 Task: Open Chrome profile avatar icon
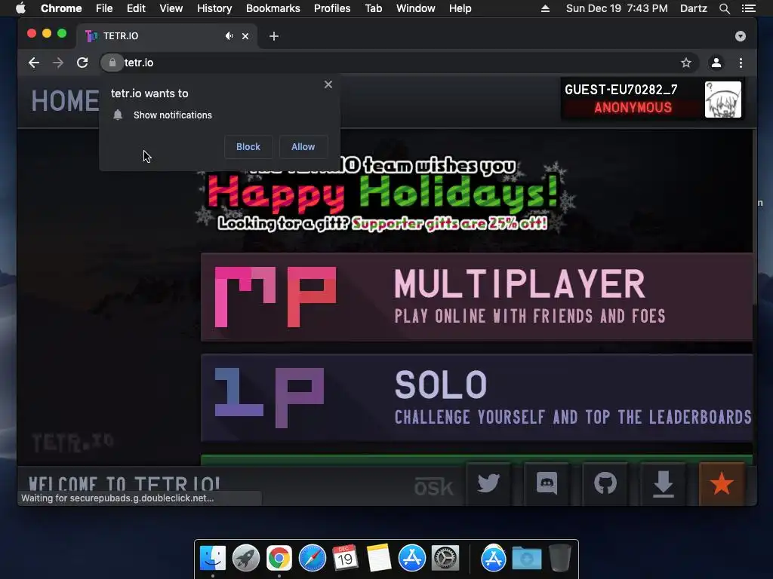716,63
